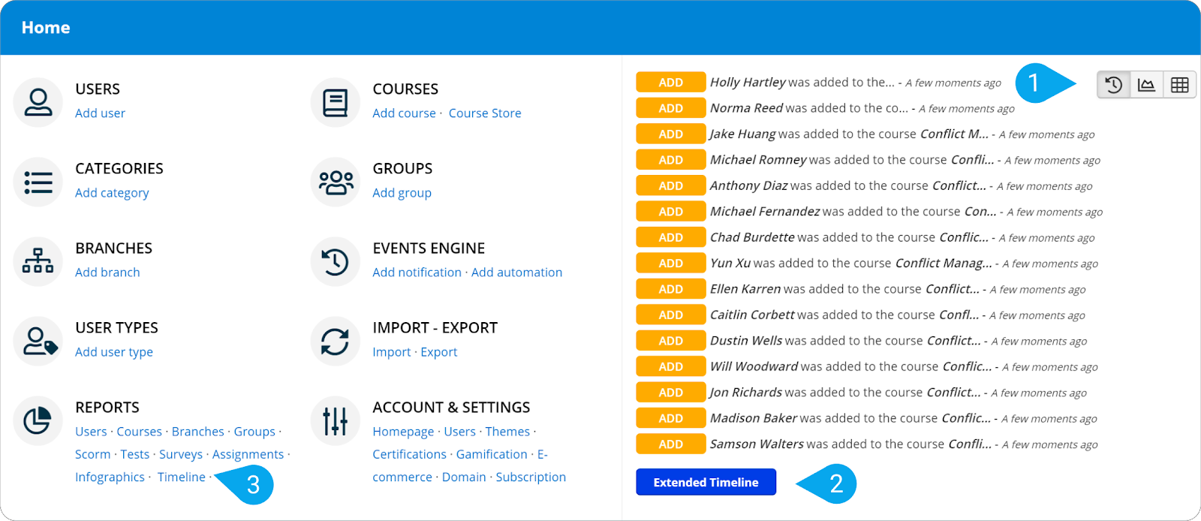Image resolution: width=1201 pixels, height=521 pixels.
Task: Open the Account & Settings sliders icon
Action: 335,421
